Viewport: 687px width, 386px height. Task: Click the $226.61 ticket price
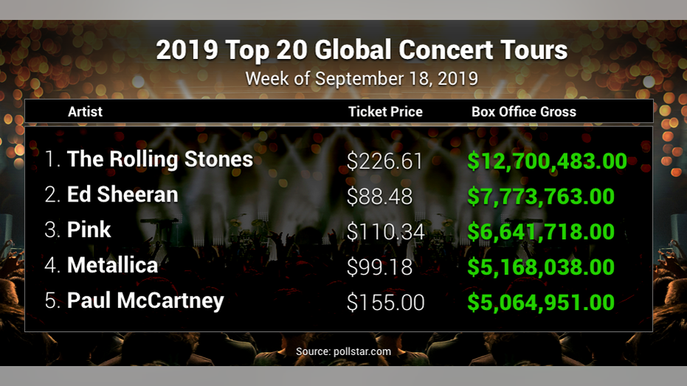click(x=384, y=161)
